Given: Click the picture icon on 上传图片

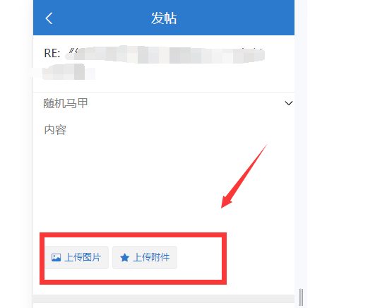Looking at the screenshot, I should pyautogui.click(x=56, y=258).
